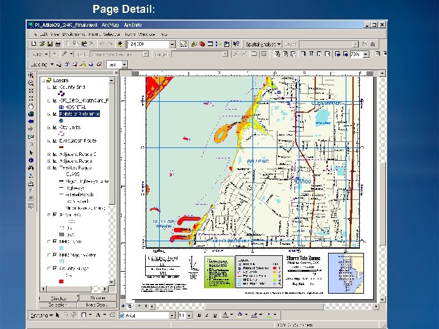The width and height of the screenshot is (439, 329).
Task: Open the Arial font name dropdown
Action: click(172, 316)
